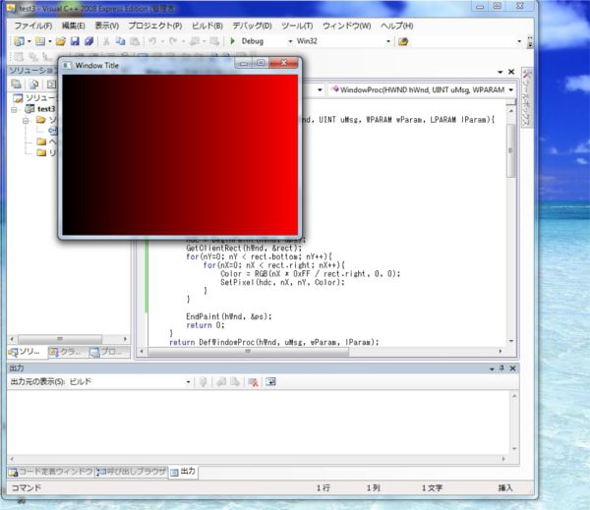
Task: Open the ビルド(B) menu
Action: (x=207, y=26)
